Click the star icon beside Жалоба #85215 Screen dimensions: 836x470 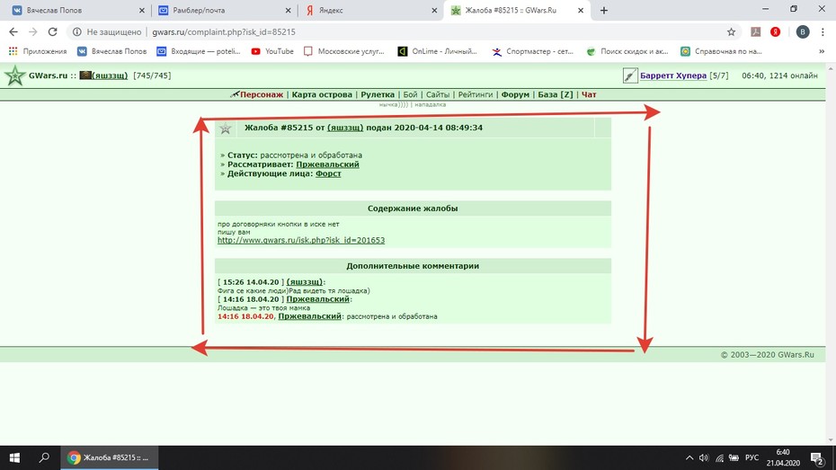click(x=226, y=128)
